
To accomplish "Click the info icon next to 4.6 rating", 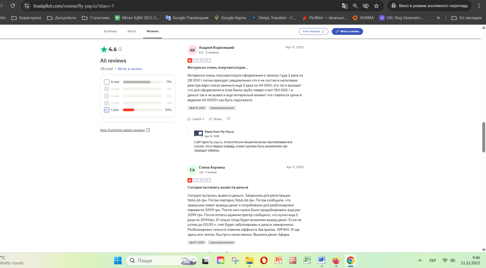I will point(120,49).
